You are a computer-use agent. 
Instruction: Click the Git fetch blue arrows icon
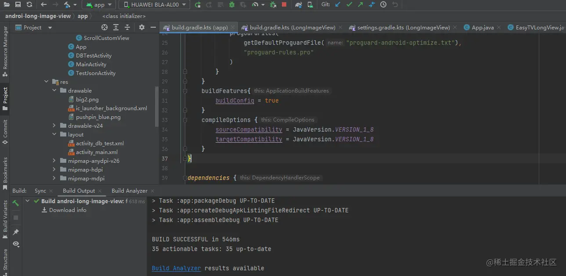[372, 4]
